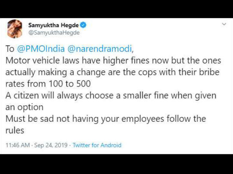This screenshot has width=233, height=174.
Task: Open the @PMOIndia mention
Action: pos(41,49)
